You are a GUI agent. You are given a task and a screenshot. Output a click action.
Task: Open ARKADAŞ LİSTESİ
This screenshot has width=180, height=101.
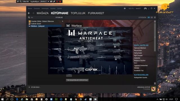click(x=144, y=87)
